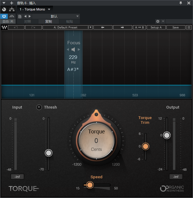Click the Waves redo button
This screenshot has width=193, height=198.
34,28
